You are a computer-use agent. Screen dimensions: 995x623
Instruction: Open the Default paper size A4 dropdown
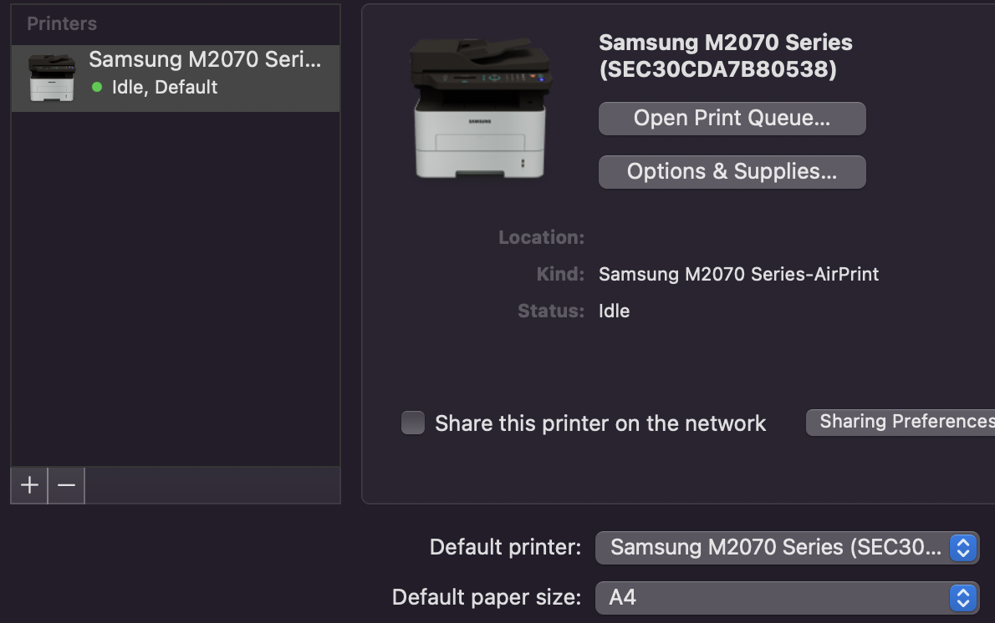tap(787, 598)
